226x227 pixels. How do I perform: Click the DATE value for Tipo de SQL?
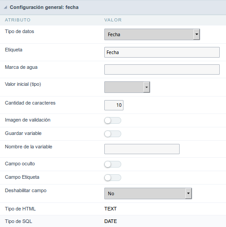point(111,221)
